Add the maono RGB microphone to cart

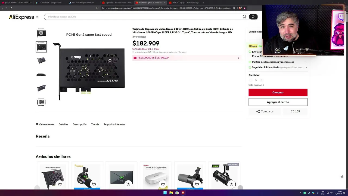click(94, 184)
